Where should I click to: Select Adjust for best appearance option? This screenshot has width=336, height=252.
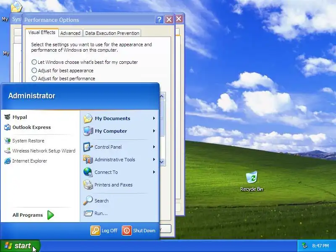click(x=34, y=71)
